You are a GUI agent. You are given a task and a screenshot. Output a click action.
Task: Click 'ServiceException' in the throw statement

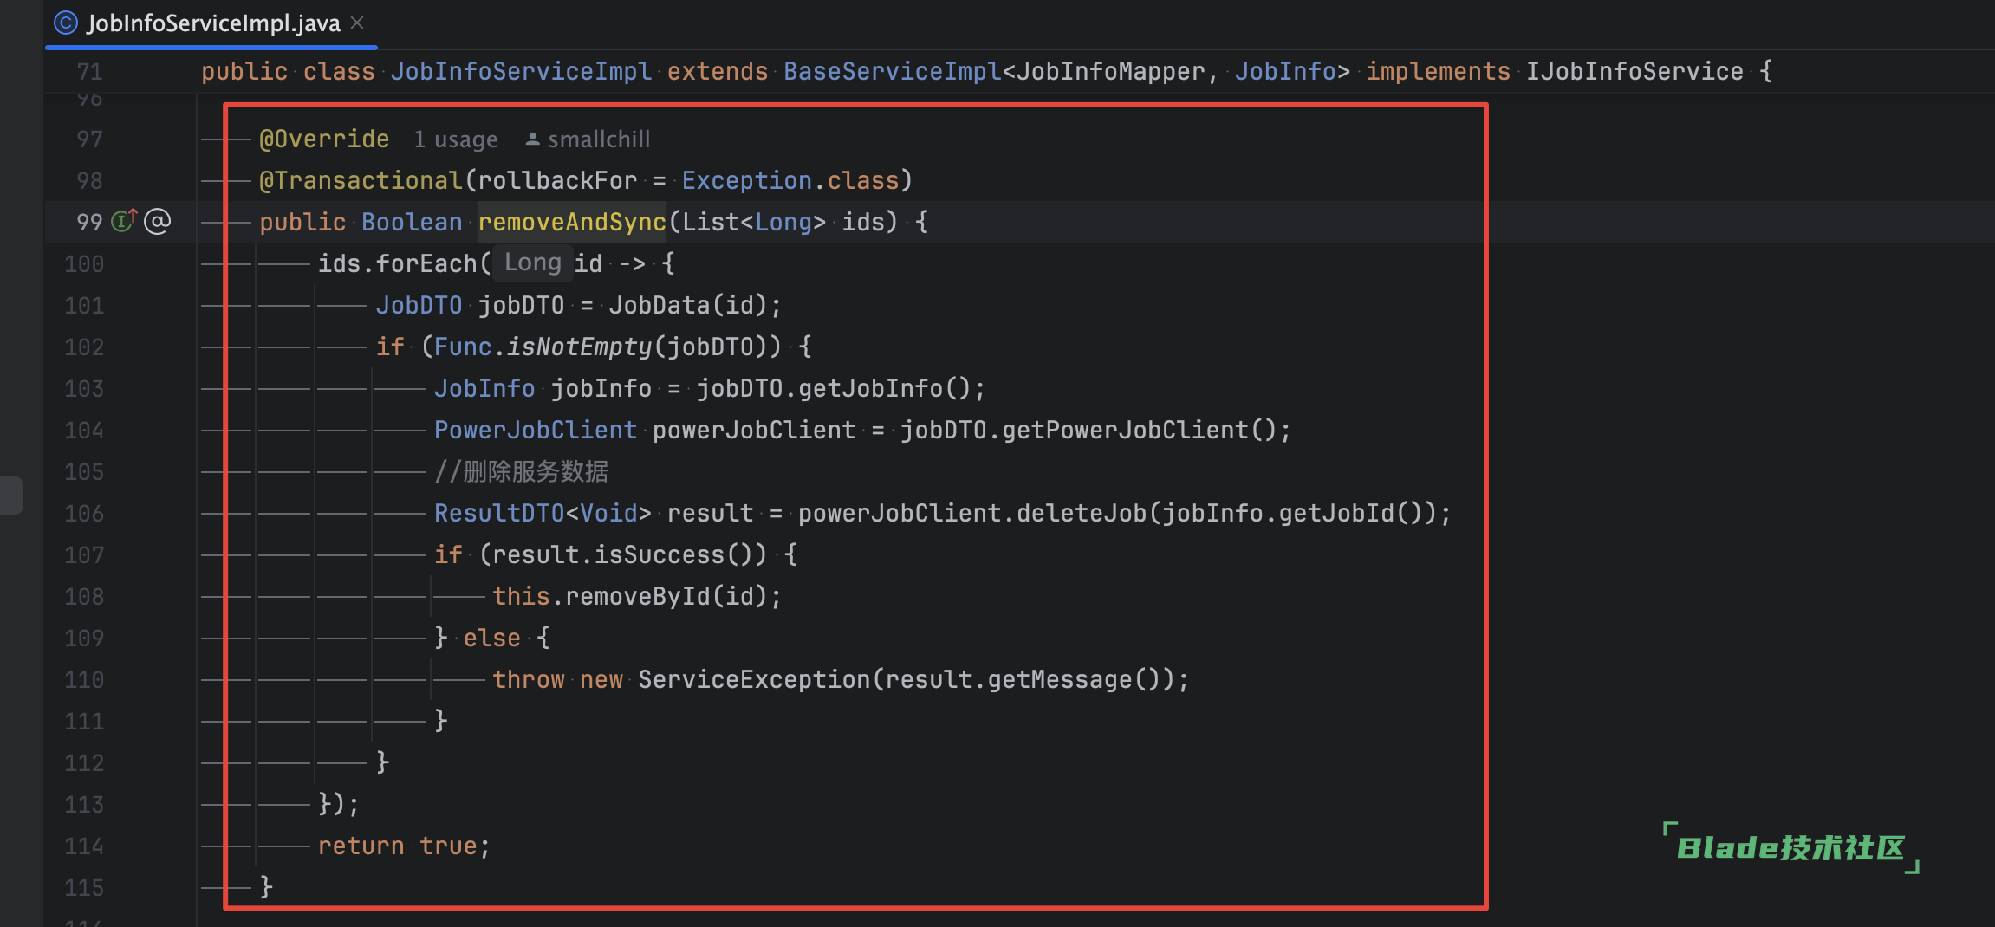754,679
